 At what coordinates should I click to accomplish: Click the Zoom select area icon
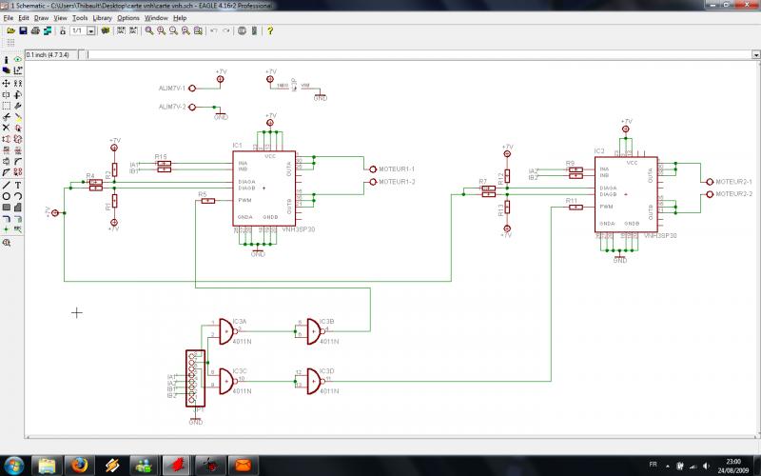[x=198, y=30]
